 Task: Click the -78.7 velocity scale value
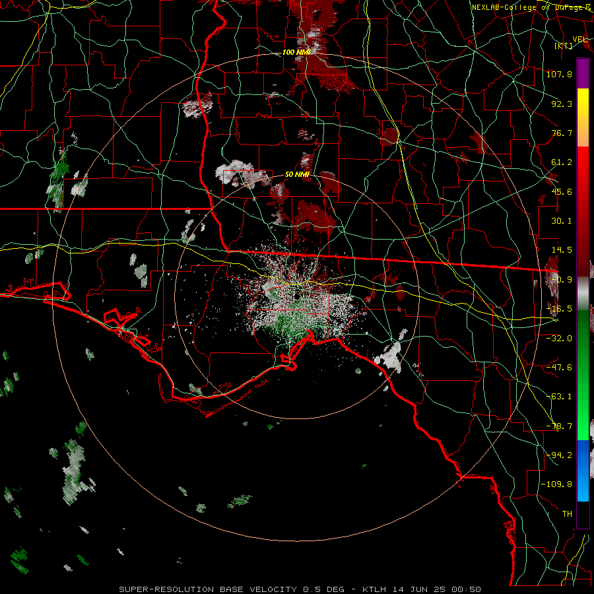point(559,426)
